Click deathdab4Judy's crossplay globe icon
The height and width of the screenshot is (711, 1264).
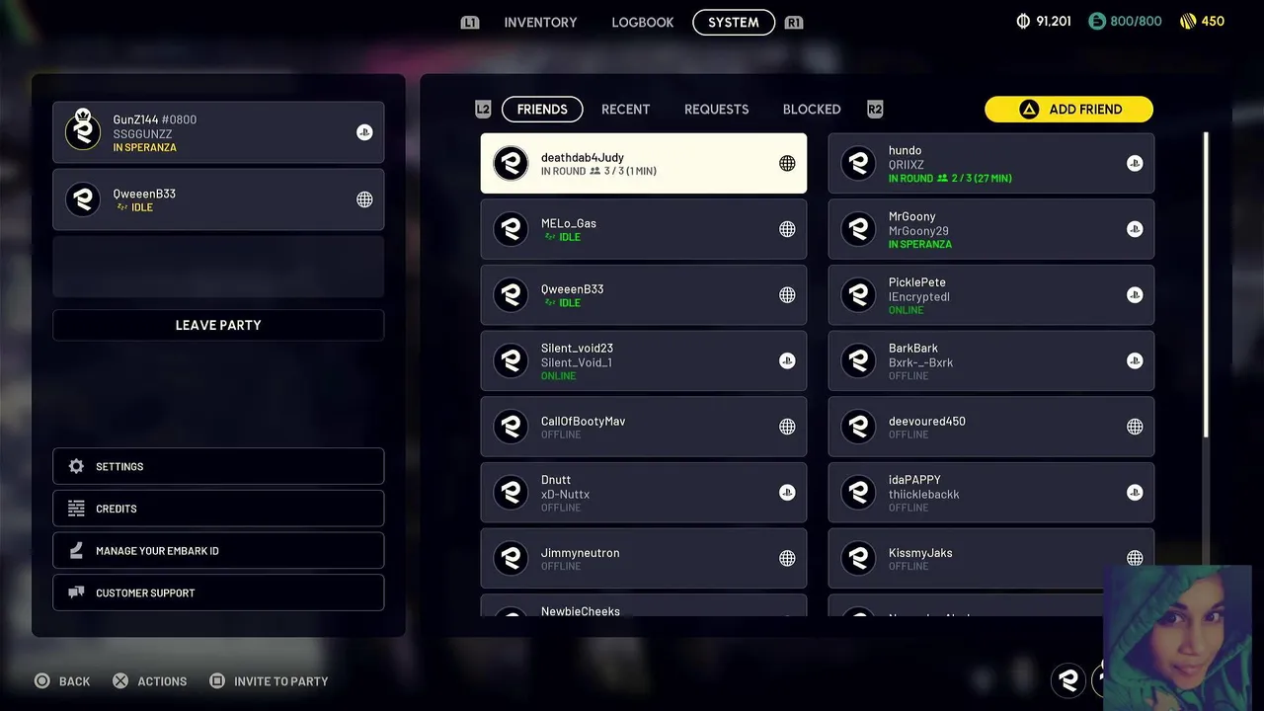[787, 164]
